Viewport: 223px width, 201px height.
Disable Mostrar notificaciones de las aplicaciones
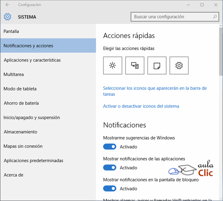click(110, 167)
